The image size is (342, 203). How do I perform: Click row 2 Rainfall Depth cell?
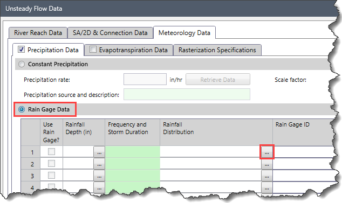[x=78, y=164]
